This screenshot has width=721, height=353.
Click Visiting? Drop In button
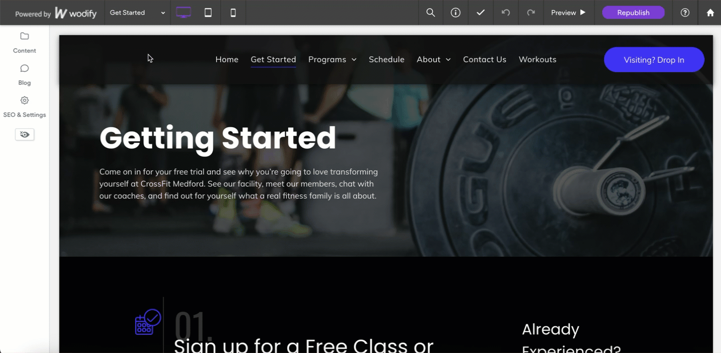654,60
